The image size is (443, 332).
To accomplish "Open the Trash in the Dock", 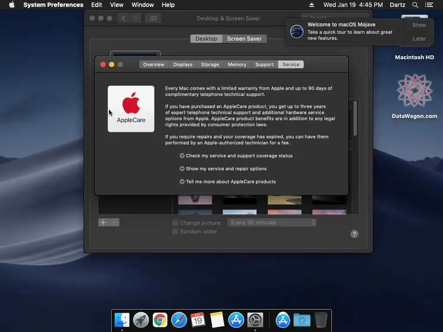I will tap(321, 320).
